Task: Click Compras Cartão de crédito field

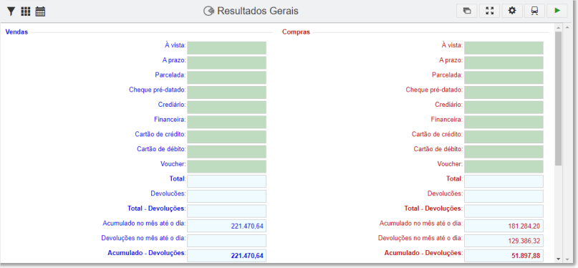Action: [x=504, y=136]
